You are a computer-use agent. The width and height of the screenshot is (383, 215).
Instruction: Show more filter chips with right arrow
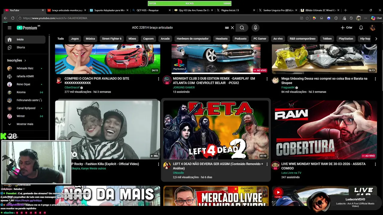[376, 39]
